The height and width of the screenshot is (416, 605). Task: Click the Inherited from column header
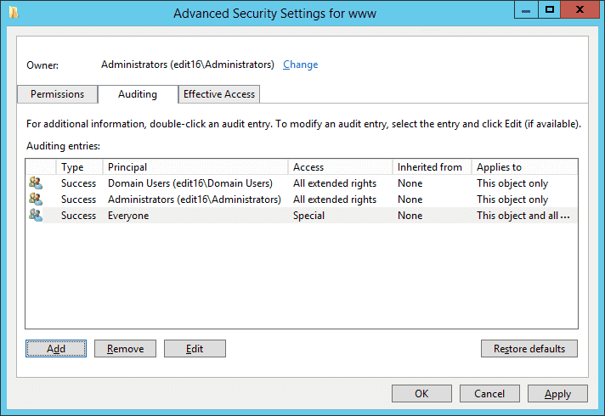tap(433, 167)
